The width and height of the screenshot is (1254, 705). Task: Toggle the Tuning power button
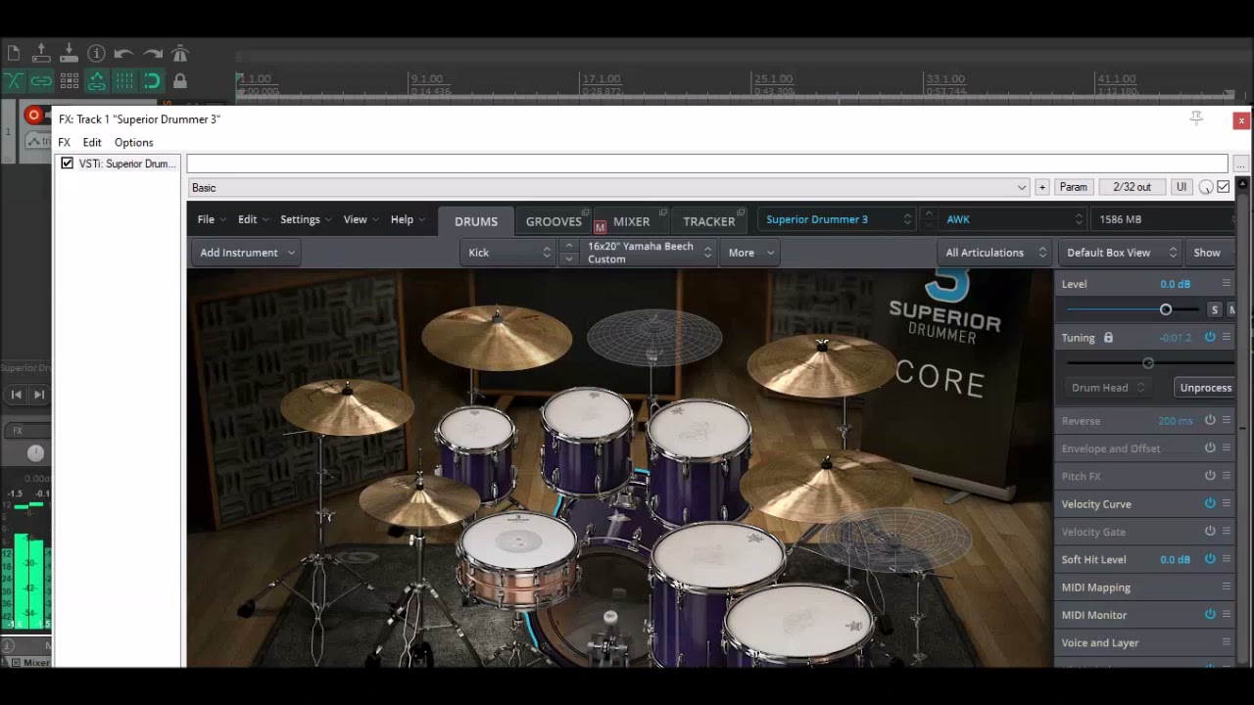[1210, 337]
